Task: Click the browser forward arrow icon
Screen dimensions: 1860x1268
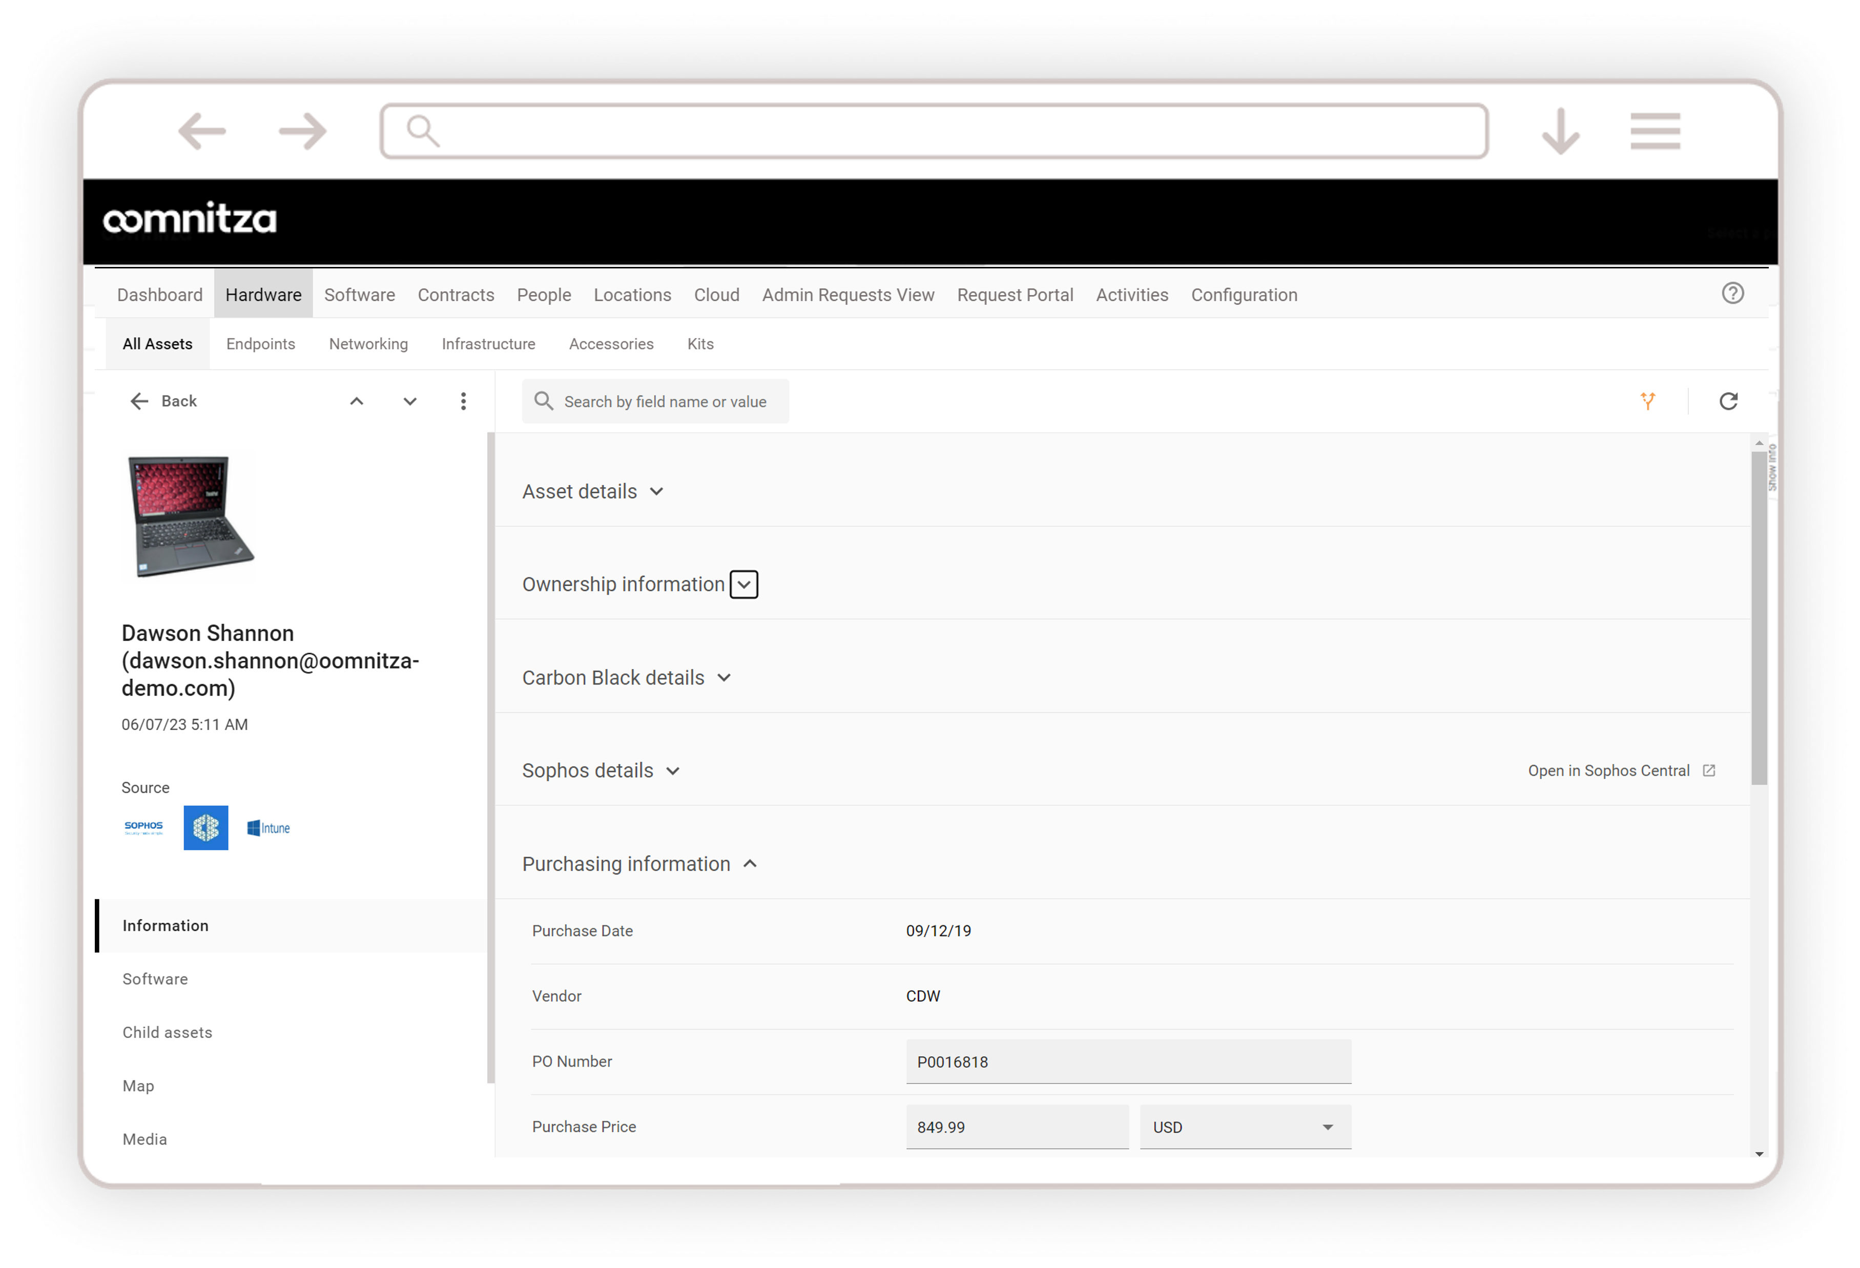Action: tap(302, 131)
